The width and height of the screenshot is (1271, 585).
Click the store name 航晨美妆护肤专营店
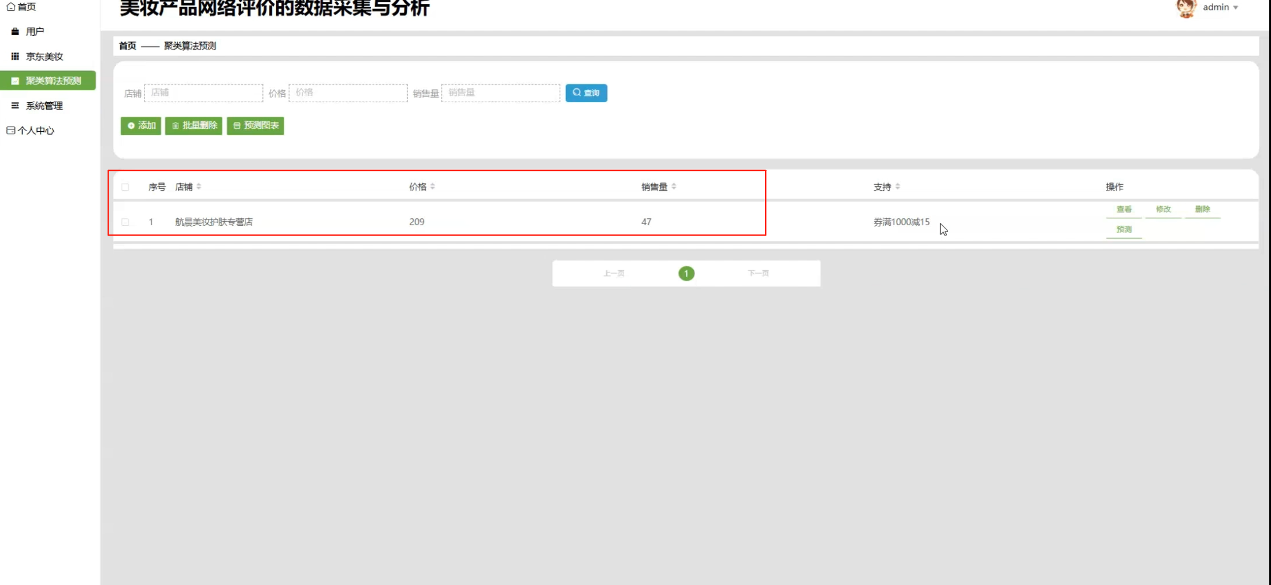pos(214,222)
